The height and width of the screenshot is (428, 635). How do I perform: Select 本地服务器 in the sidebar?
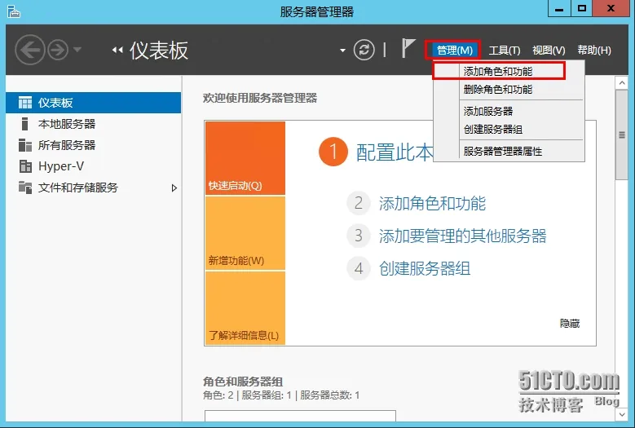(94, 124)
